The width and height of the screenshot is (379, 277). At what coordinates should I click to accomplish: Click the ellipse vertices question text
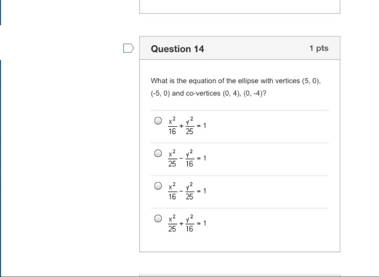(x=236, y=81)
